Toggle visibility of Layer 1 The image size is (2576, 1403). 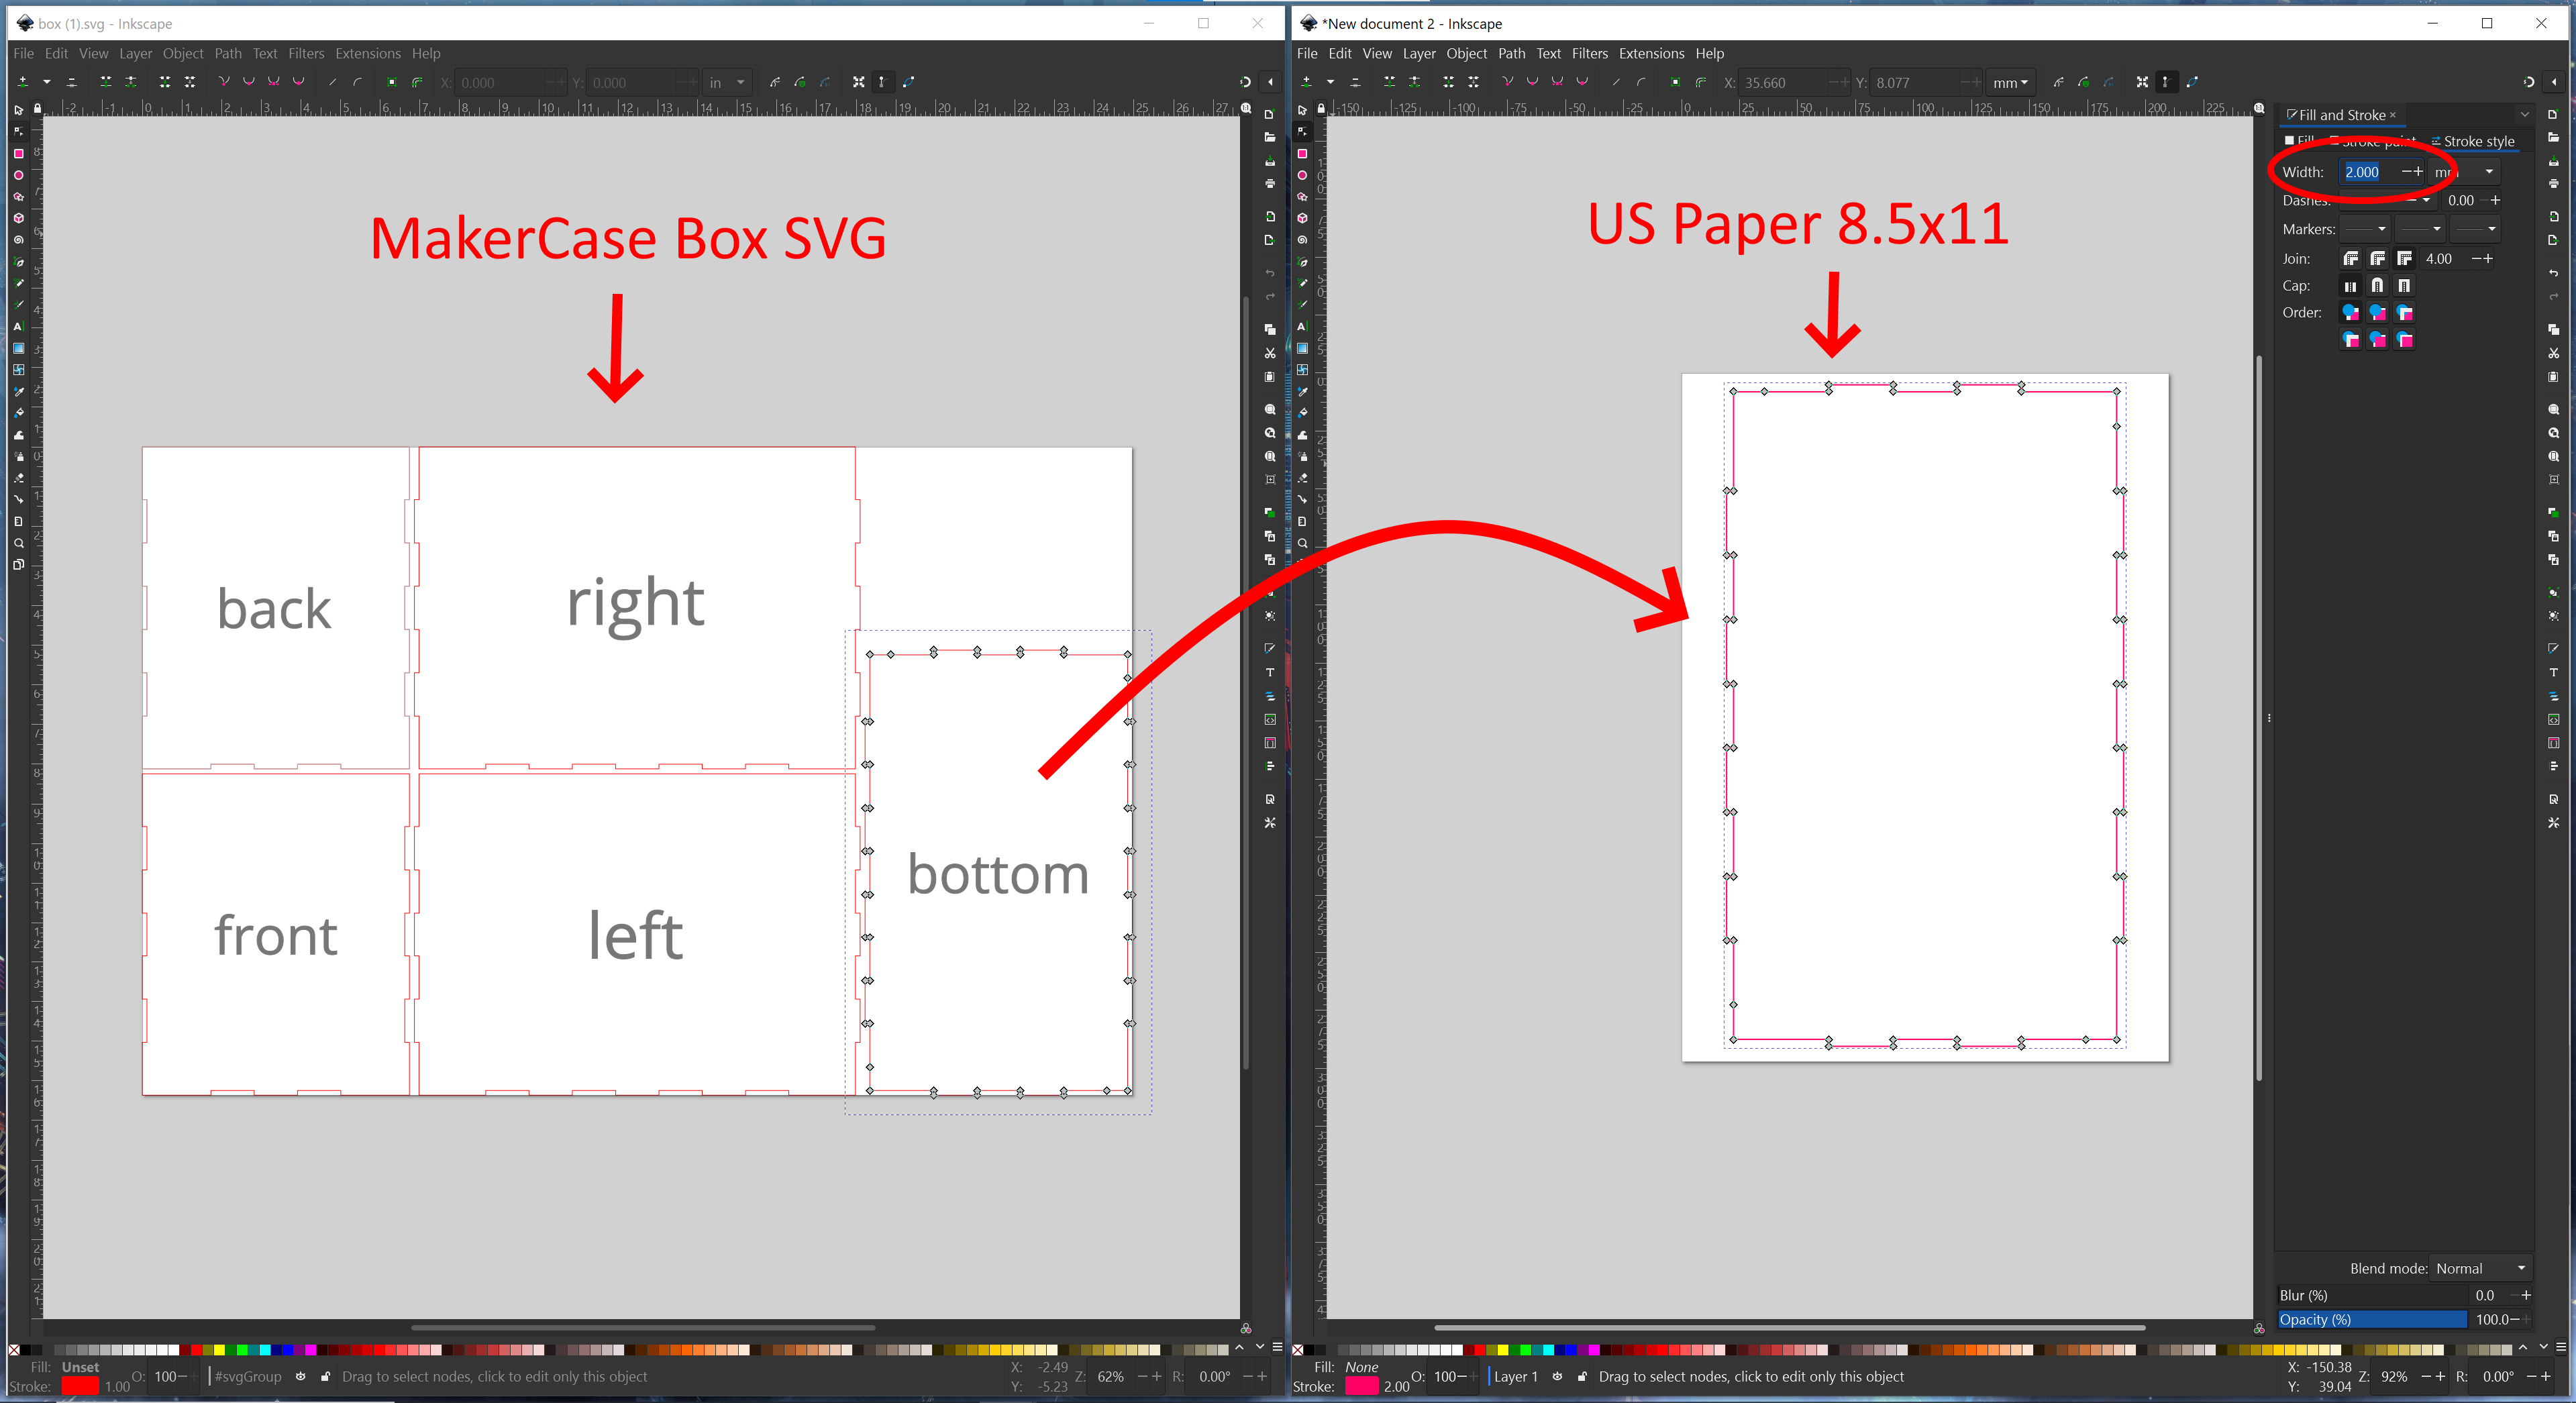1558,1377
